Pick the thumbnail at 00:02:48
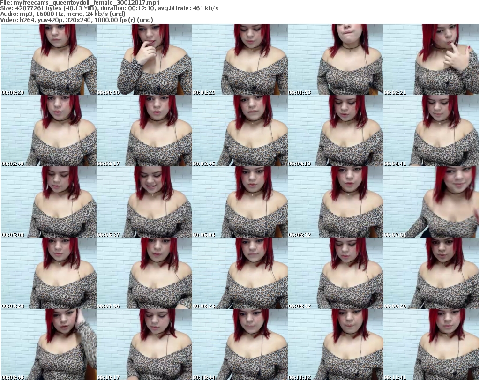 (49, 131)
